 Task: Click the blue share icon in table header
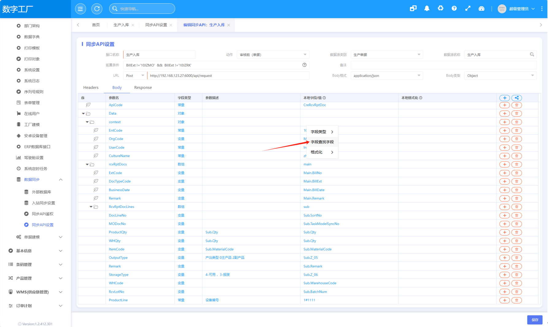click(x=516, y=98)
